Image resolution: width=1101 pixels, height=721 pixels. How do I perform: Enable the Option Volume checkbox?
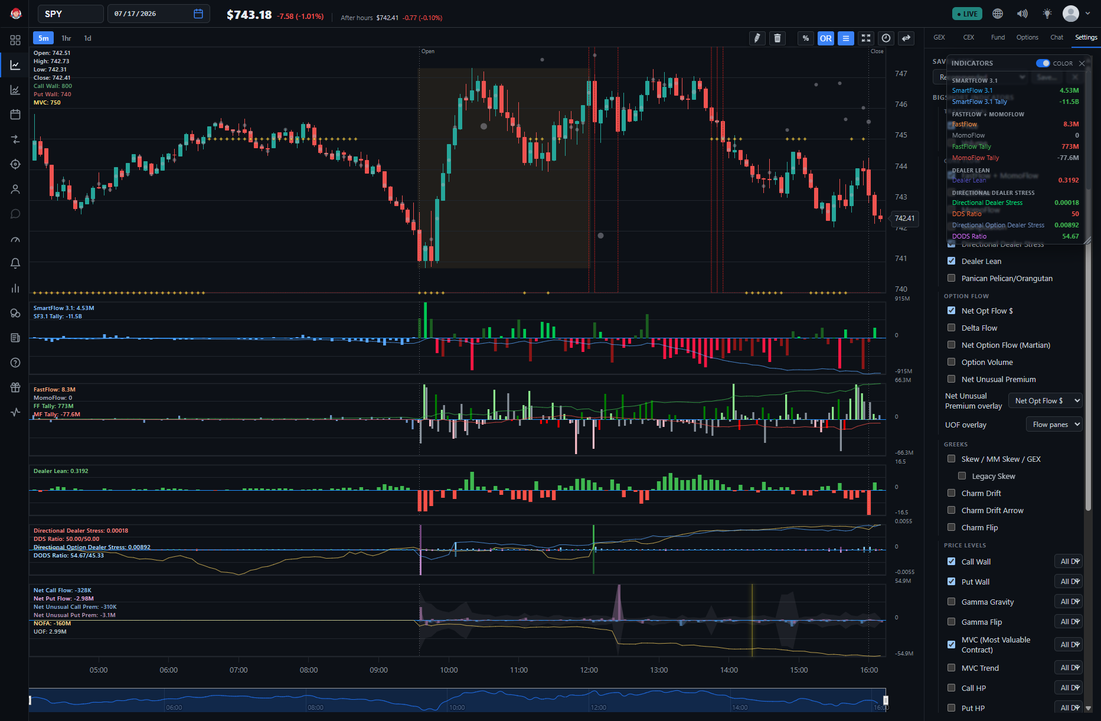click(x=951, y=362)
